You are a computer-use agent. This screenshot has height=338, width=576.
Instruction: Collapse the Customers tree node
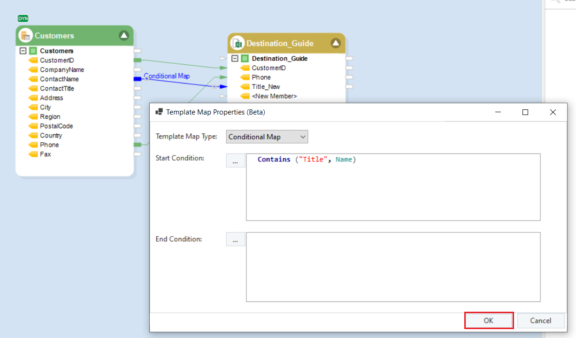tap(23, 51)
